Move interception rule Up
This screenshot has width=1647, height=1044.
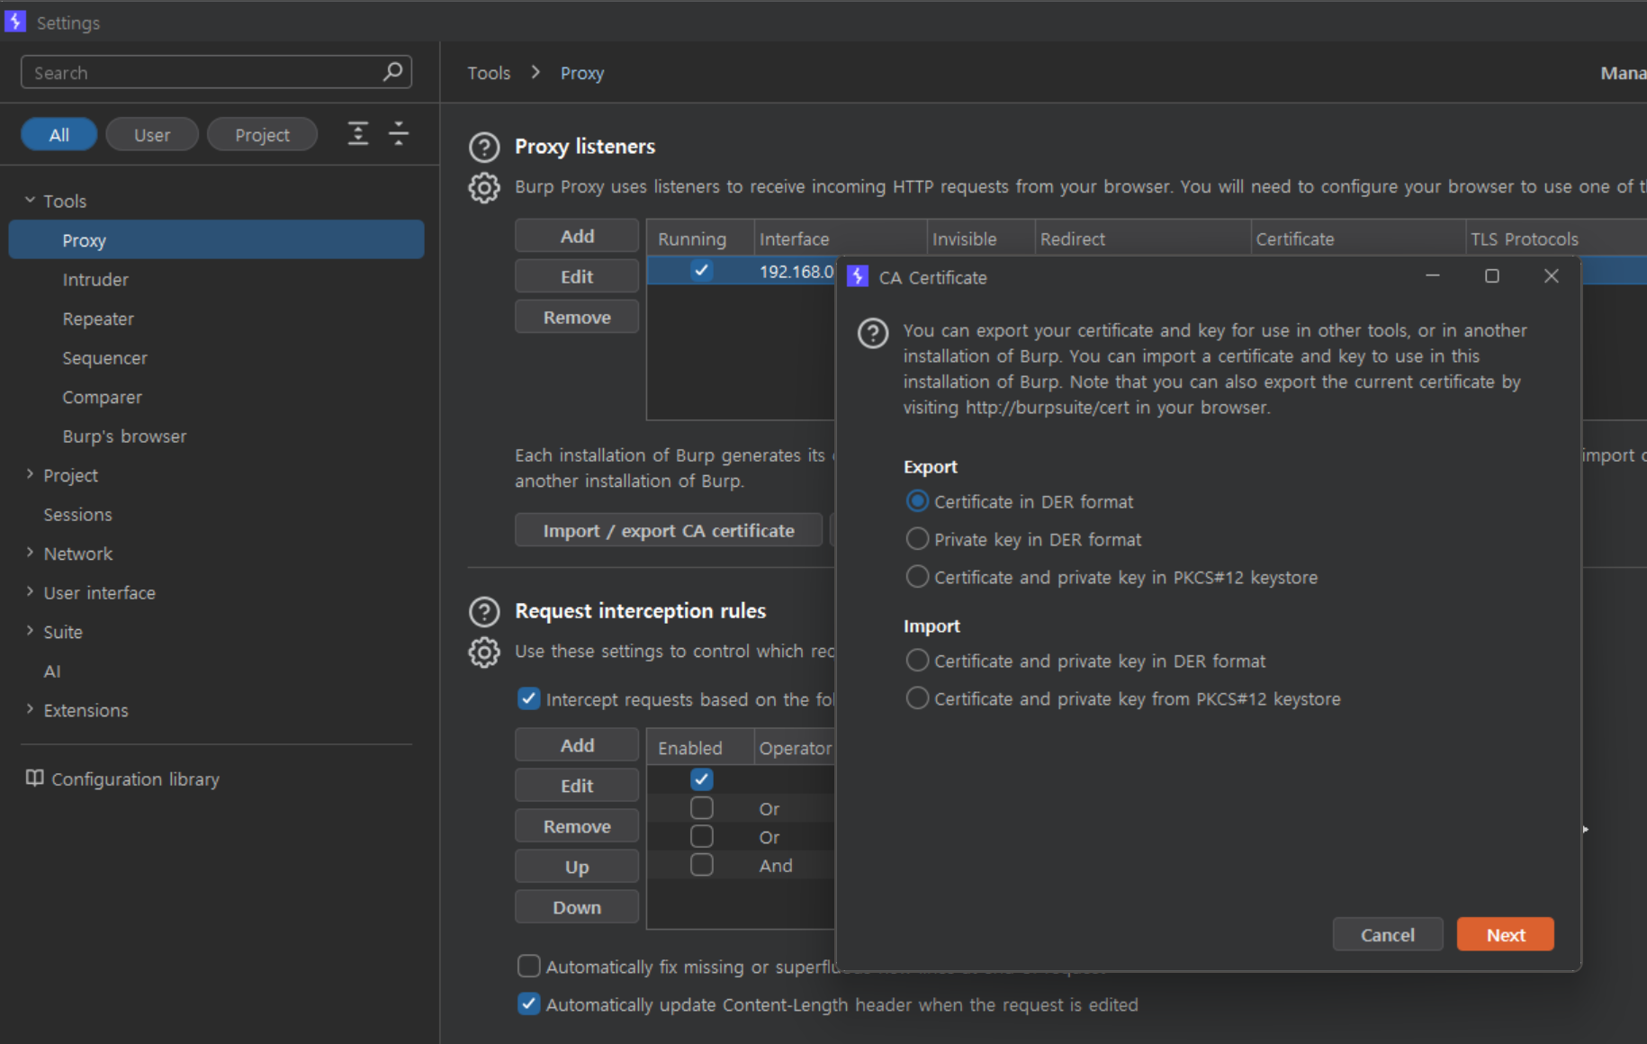[577, 867]
